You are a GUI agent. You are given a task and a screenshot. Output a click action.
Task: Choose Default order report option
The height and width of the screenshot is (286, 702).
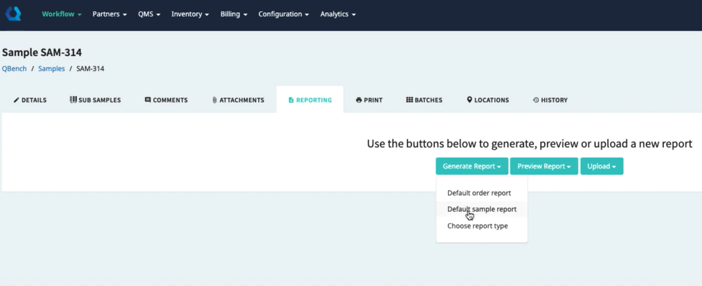481,193
